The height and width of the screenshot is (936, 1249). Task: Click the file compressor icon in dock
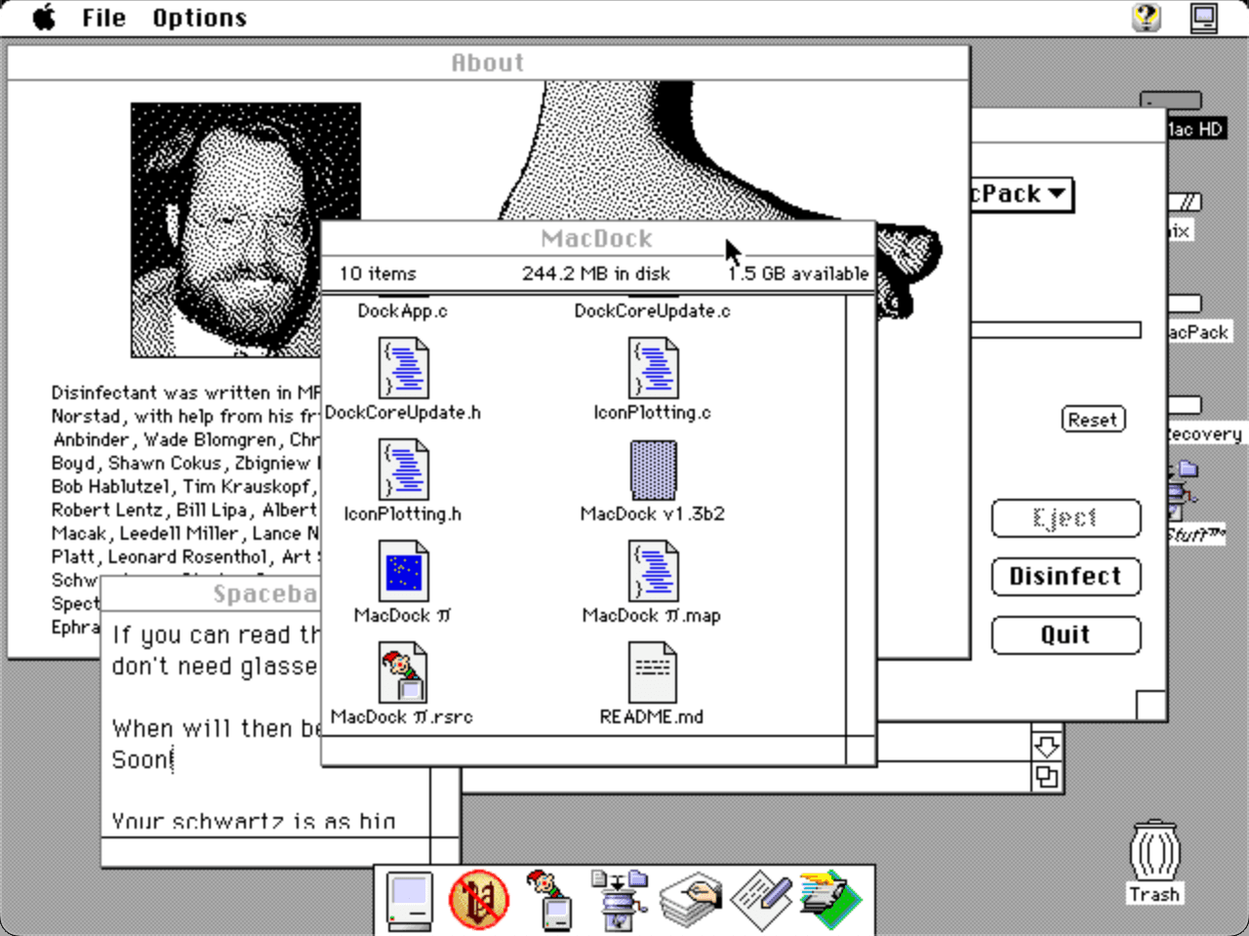[x=619, y=900]
